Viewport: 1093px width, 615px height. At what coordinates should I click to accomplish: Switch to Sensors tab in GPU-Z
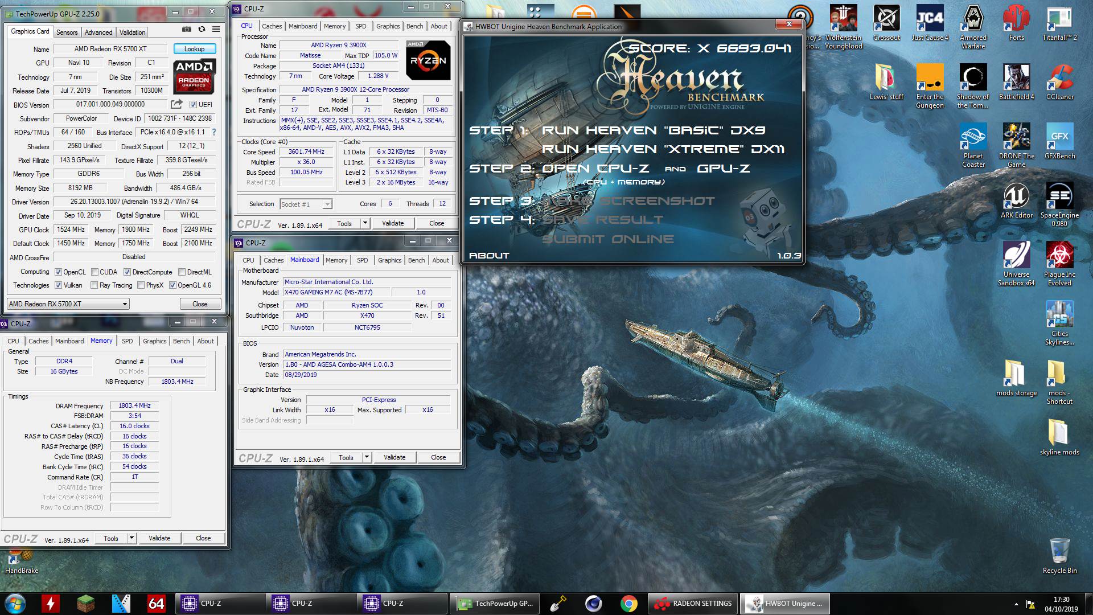click(x=67, y=32)
